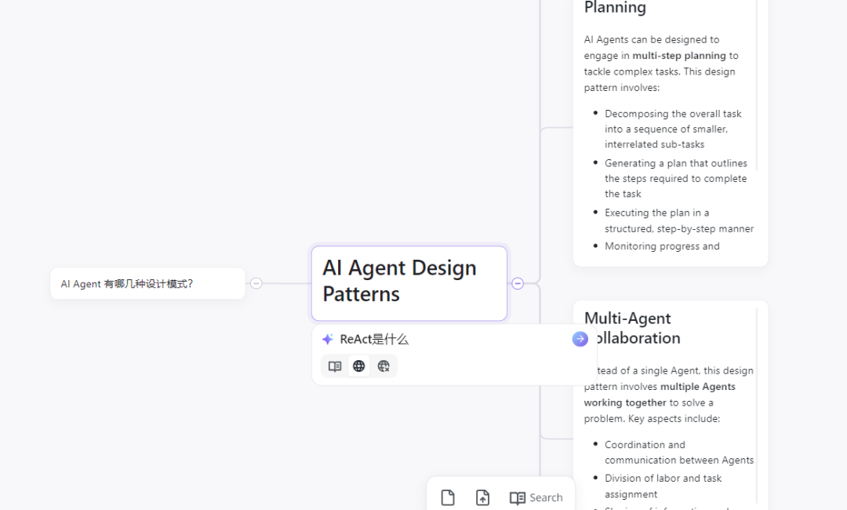Select the open-book knowledge mode icon
Image resolution: width=847 pixels, height=510 pixels.
coord(335,366)
